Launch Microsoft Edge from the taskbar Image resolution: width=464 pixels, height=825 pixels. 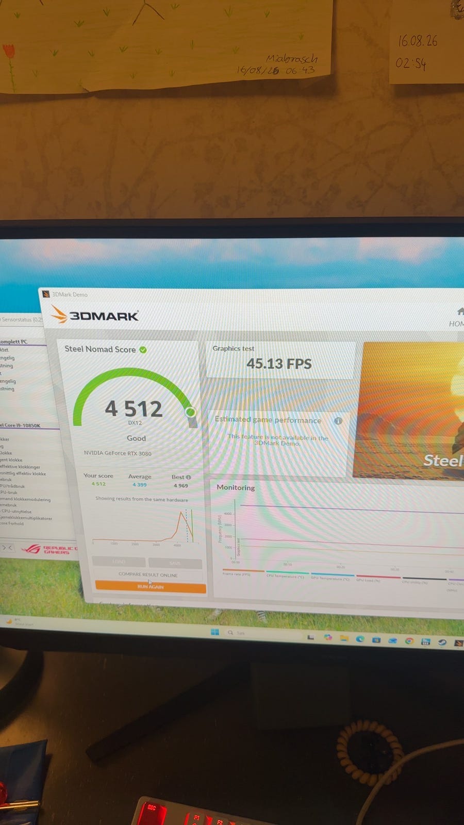360,639
